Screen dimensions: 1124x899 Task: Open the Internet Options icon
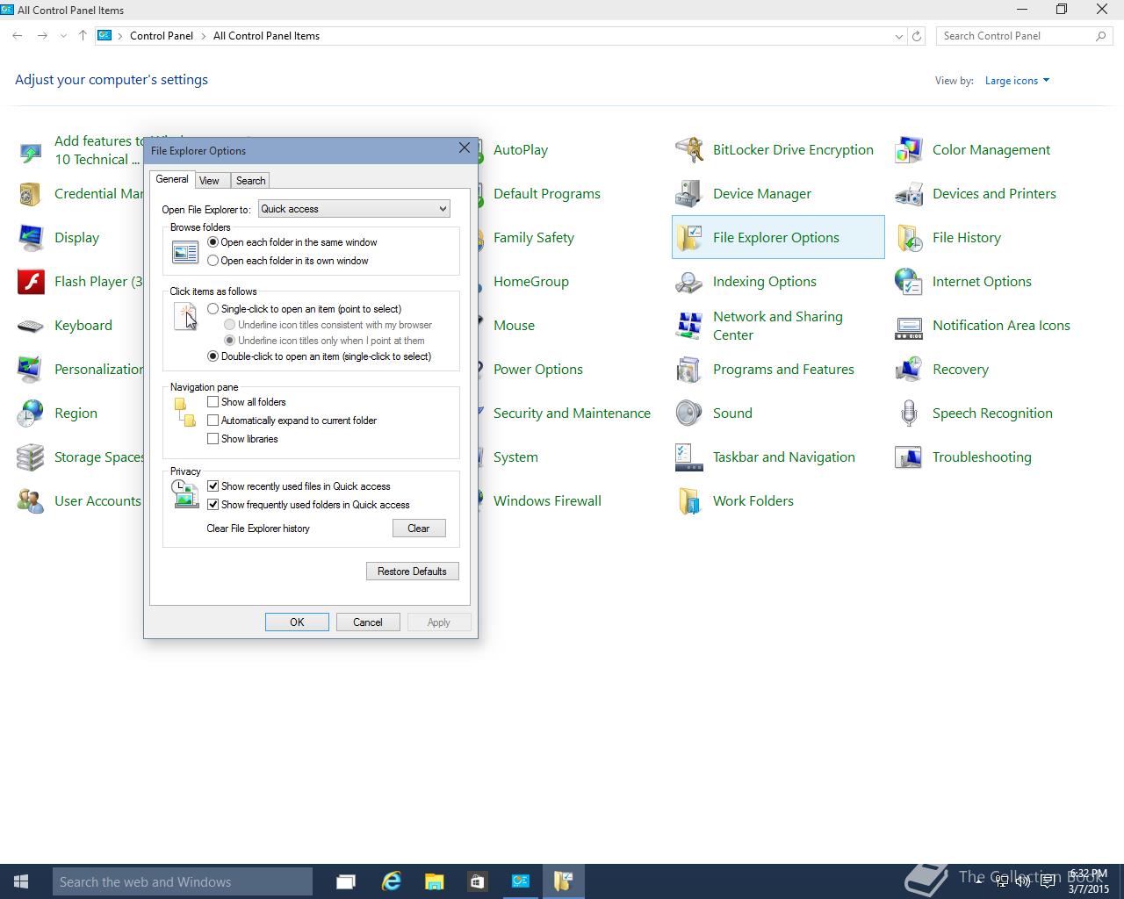(909, 282)
